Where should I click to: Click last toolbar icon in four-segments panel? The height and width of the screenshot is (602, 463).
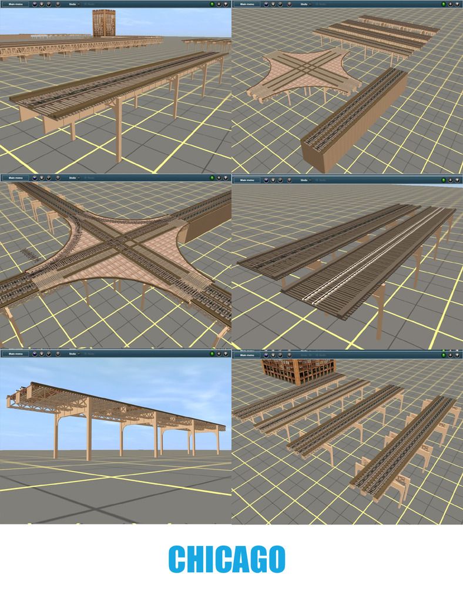point(457,355)
